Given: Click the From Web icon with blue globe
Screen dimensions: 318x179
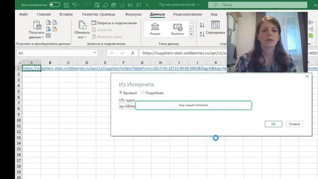Looking at the screenshot, I should (x=49, y=29).
